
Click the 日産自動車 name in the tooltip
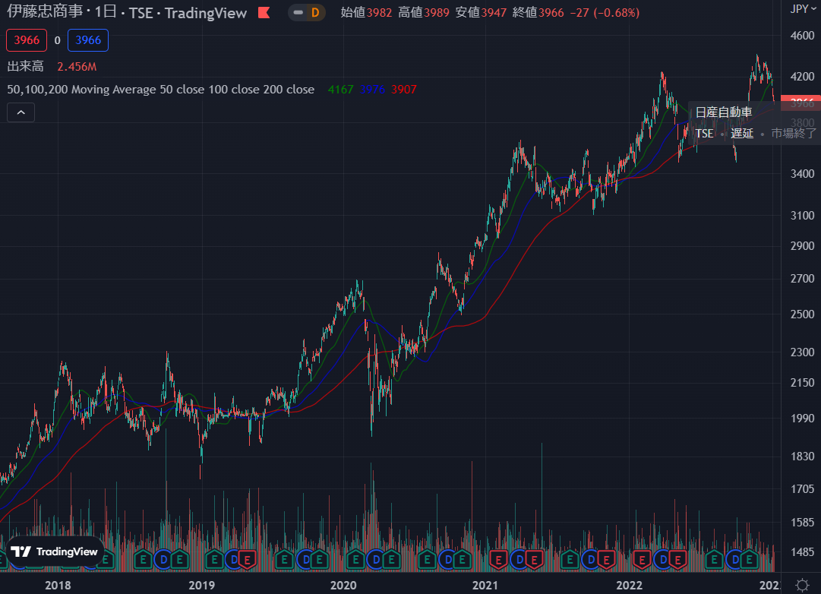point(724,112)
